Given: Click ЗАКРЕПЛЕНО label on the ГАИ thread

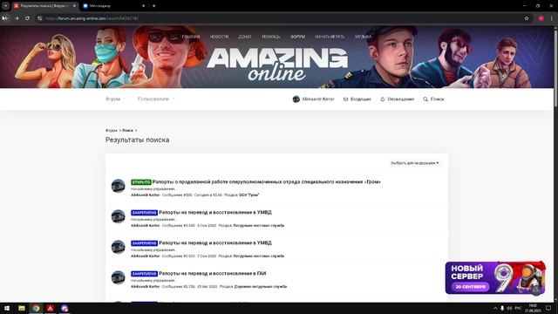Looking at the screenshot, I should coord(144,273).
